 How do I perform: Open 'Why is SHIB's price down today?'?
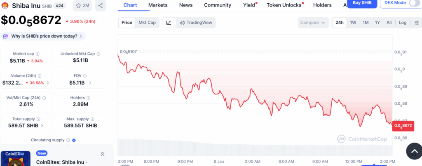[44, 36]
